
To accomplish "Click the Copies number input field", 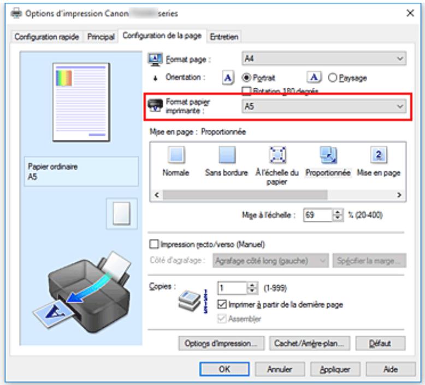I will point(233,288).
